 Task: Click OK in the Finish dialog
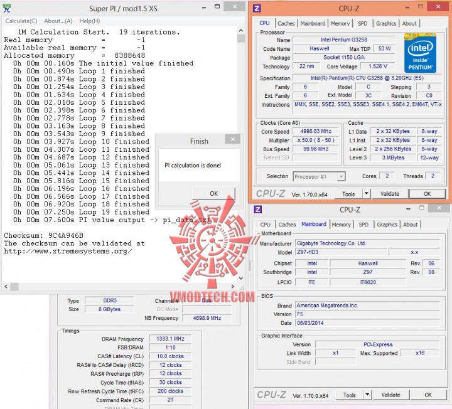click(x=213, y=194)
